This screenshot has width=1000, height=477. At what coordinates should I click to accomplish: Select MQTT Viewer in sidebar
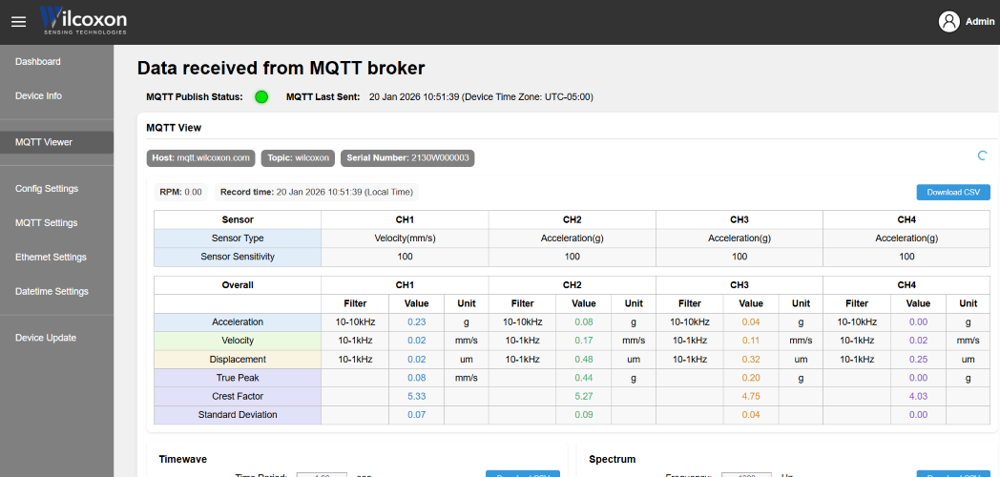pyautogui.click(x=44, y=142)
